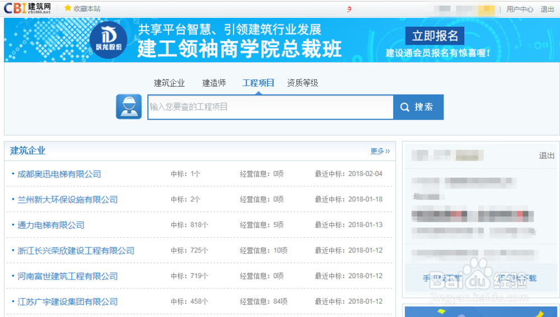Click 中标：818个 in 通力电梯 row
This screenshot has height=317, width=560.
pos(189,225)
